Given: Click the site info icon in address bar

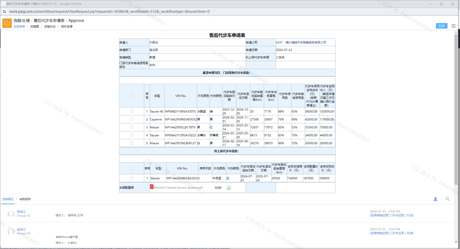Looking at the screenshot, I should tap(5, 12).
